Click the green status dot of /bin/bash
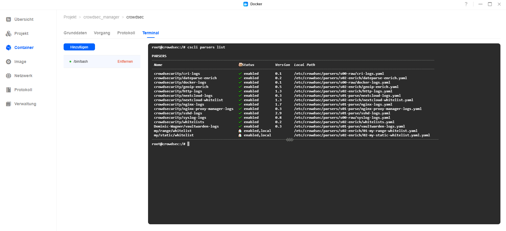This screenshot has width=506, height=231. point(70,62)
